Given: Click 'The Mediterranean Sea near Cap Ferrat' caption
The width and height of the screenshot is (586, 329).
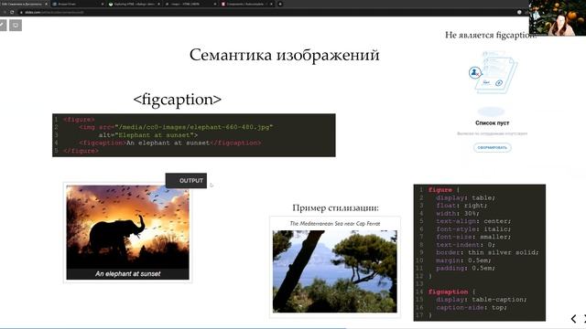Looking at the screenshot, I should pos(335,223).
